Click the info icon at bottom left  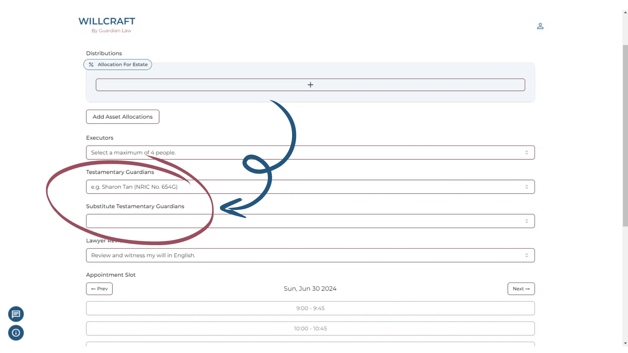pos(15,333)
